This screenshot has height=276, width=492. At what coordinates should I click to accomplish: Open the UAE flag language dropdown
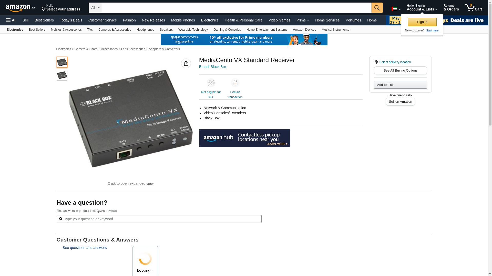pyautogui.click(x=396, y=9)
